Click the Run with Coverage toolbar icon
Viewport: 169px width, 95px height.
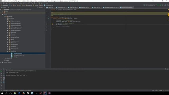click(x=162, y=5)
